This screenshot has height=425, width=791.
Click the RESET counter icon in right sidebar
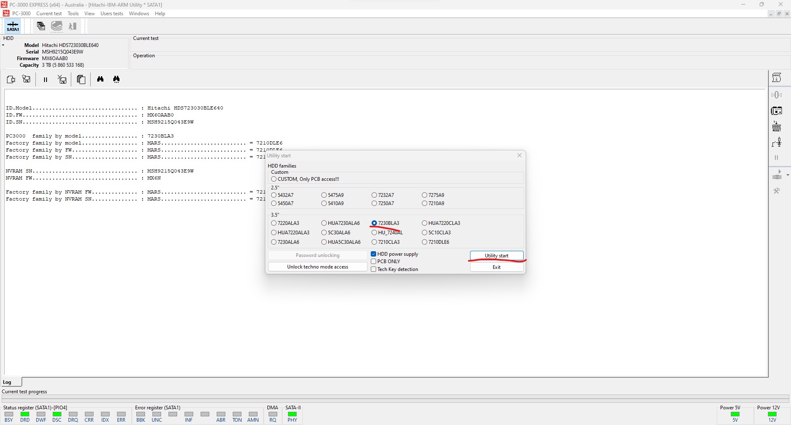(777, 125)
